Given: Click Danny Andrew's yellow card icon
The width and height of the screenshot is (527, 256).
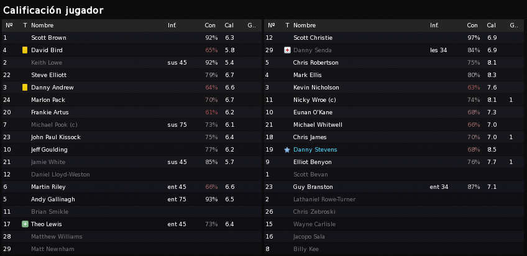Looking at the screenshot, I should tap(24, 88).
